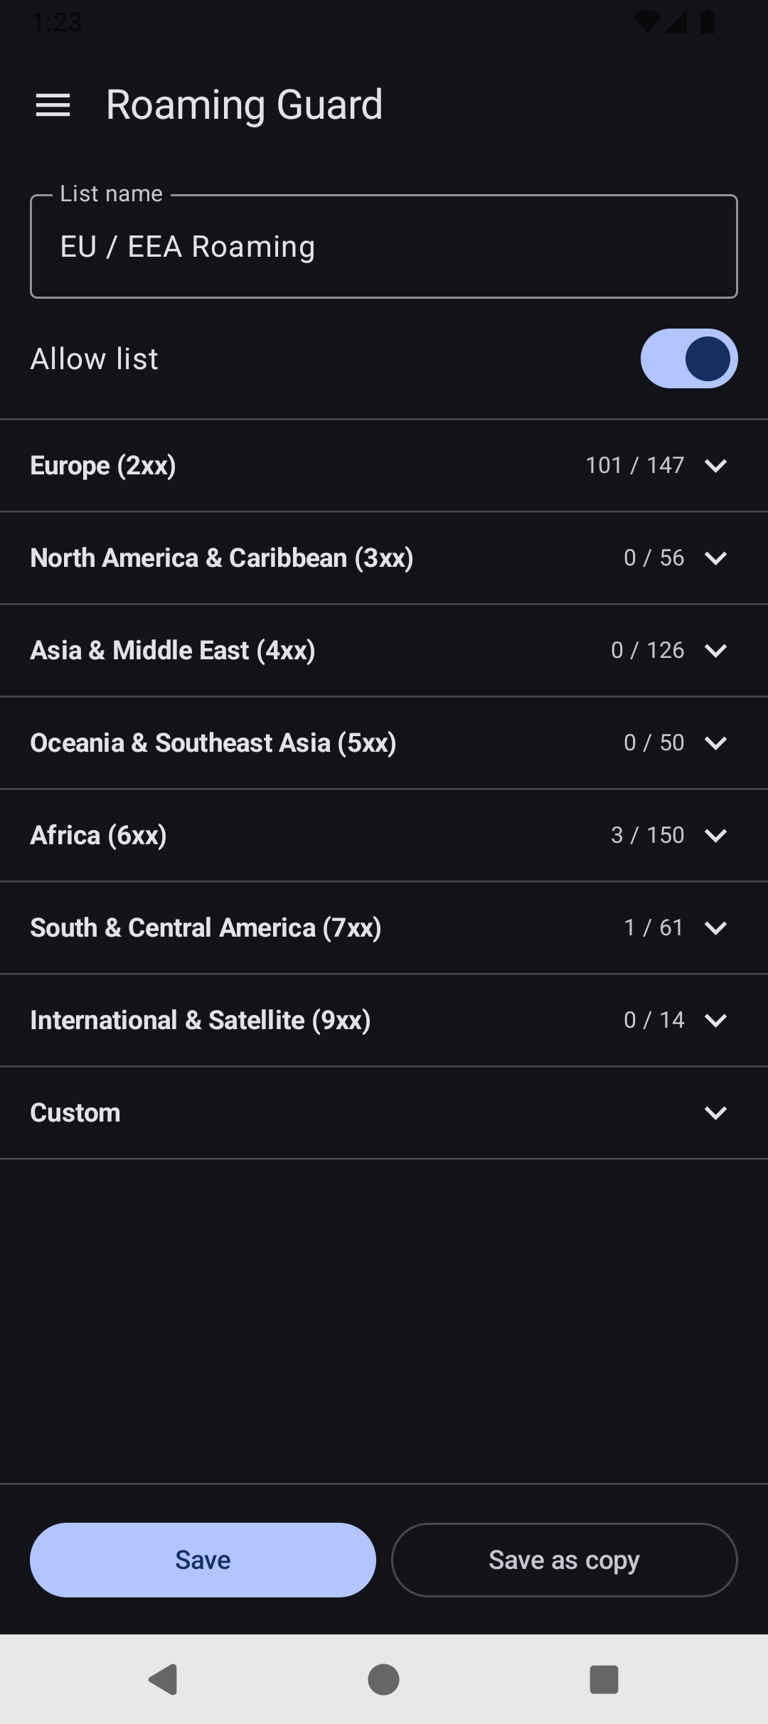Click the Save as copy button
The width and height of the screenshot is (768, 1724).
[564, 1560]
